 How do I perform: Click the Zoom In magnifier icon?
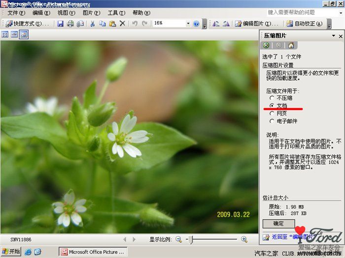point(244,239)
